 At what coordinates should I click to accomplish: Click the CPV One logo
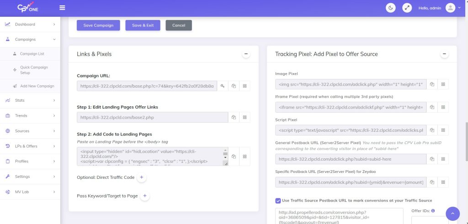28,7
